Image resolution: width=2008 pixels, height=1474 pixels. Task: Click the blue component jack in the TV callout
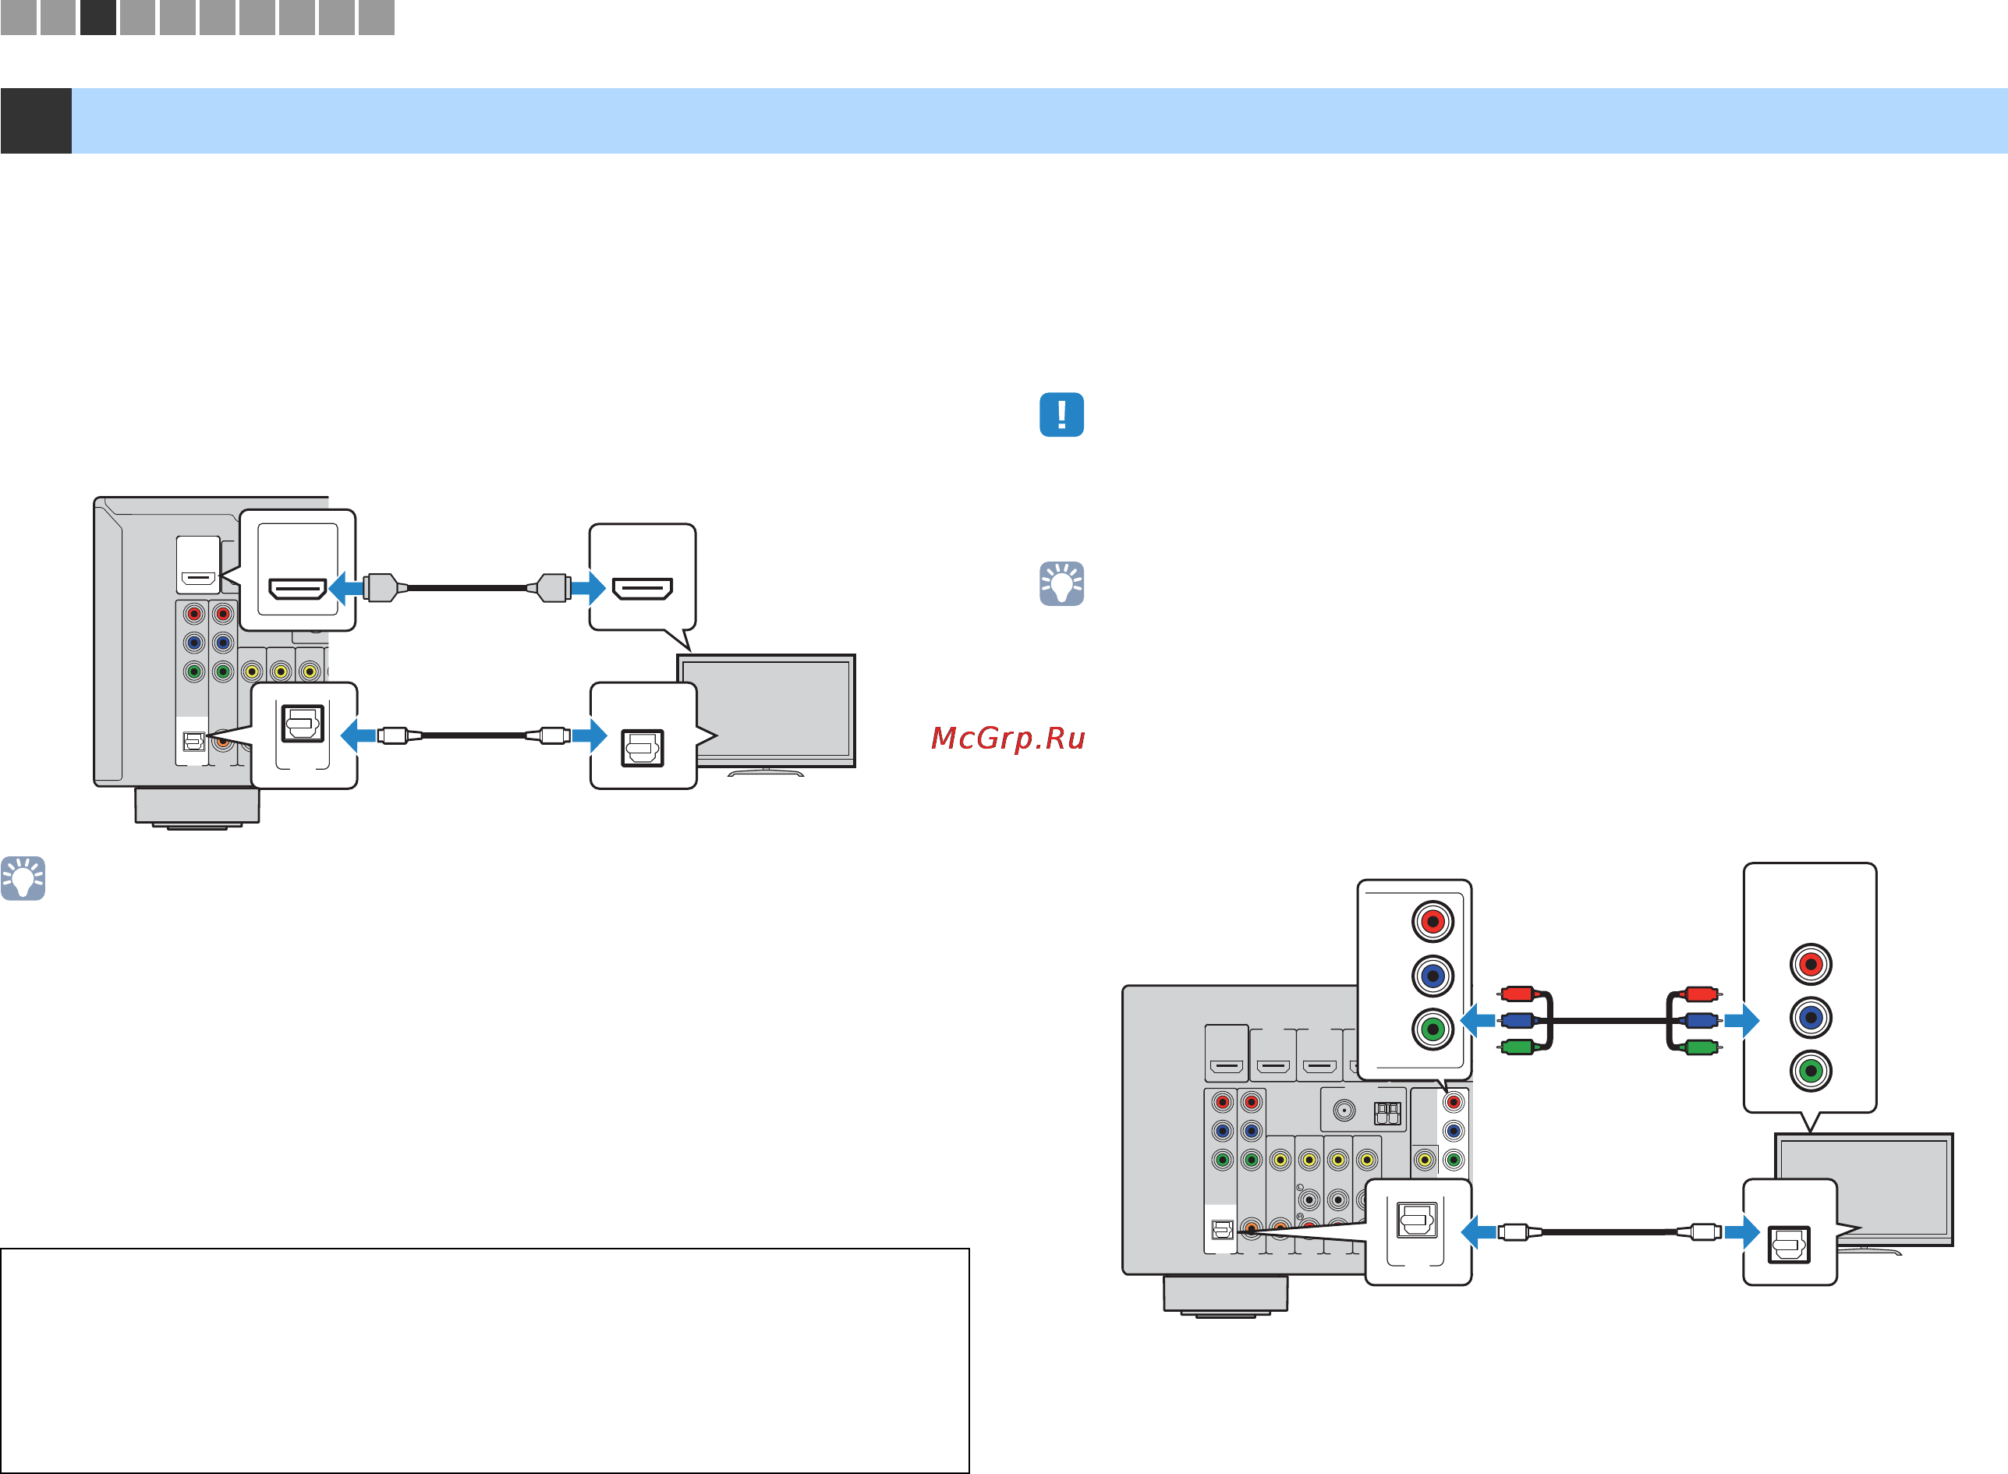click(x=1811, y=1017)
